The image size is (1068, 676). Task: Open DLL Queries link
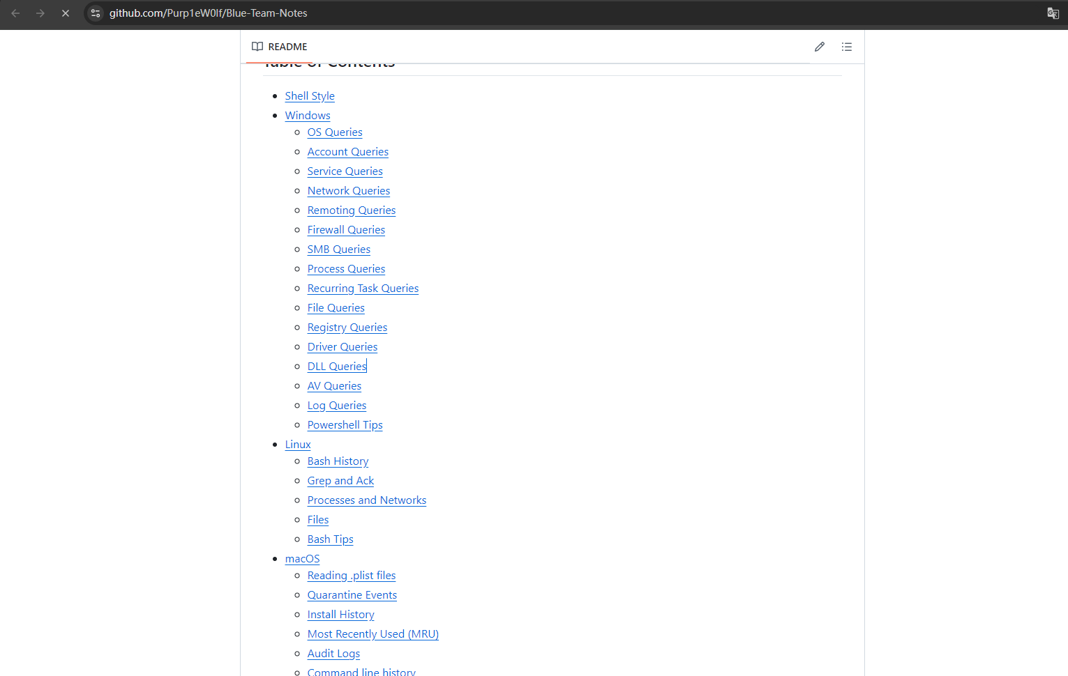pyautogui.click(x=337, y=367)
